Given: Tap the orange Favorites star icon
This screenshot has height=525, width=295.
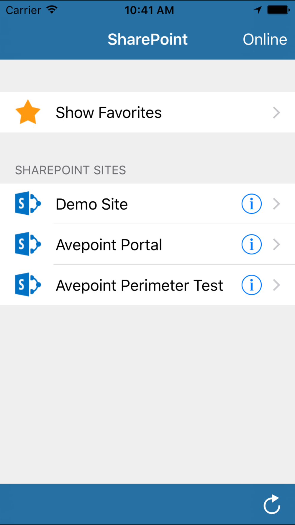Looking at the screenshot, I should coord(28,112).
